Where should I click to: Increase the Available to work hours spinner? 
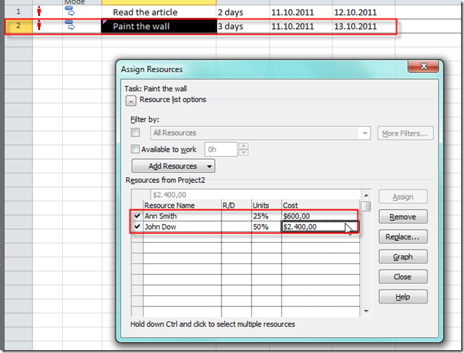(243, 146)
